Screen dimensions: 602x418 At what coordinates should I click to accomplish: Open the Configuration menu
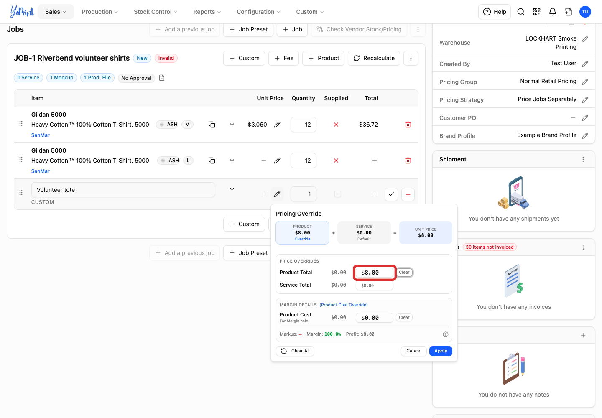258,12
